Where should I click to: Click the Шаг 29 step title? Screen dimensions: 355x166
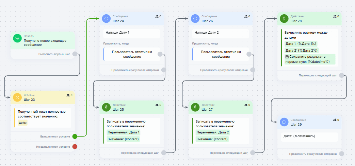[x=296, y=125]
